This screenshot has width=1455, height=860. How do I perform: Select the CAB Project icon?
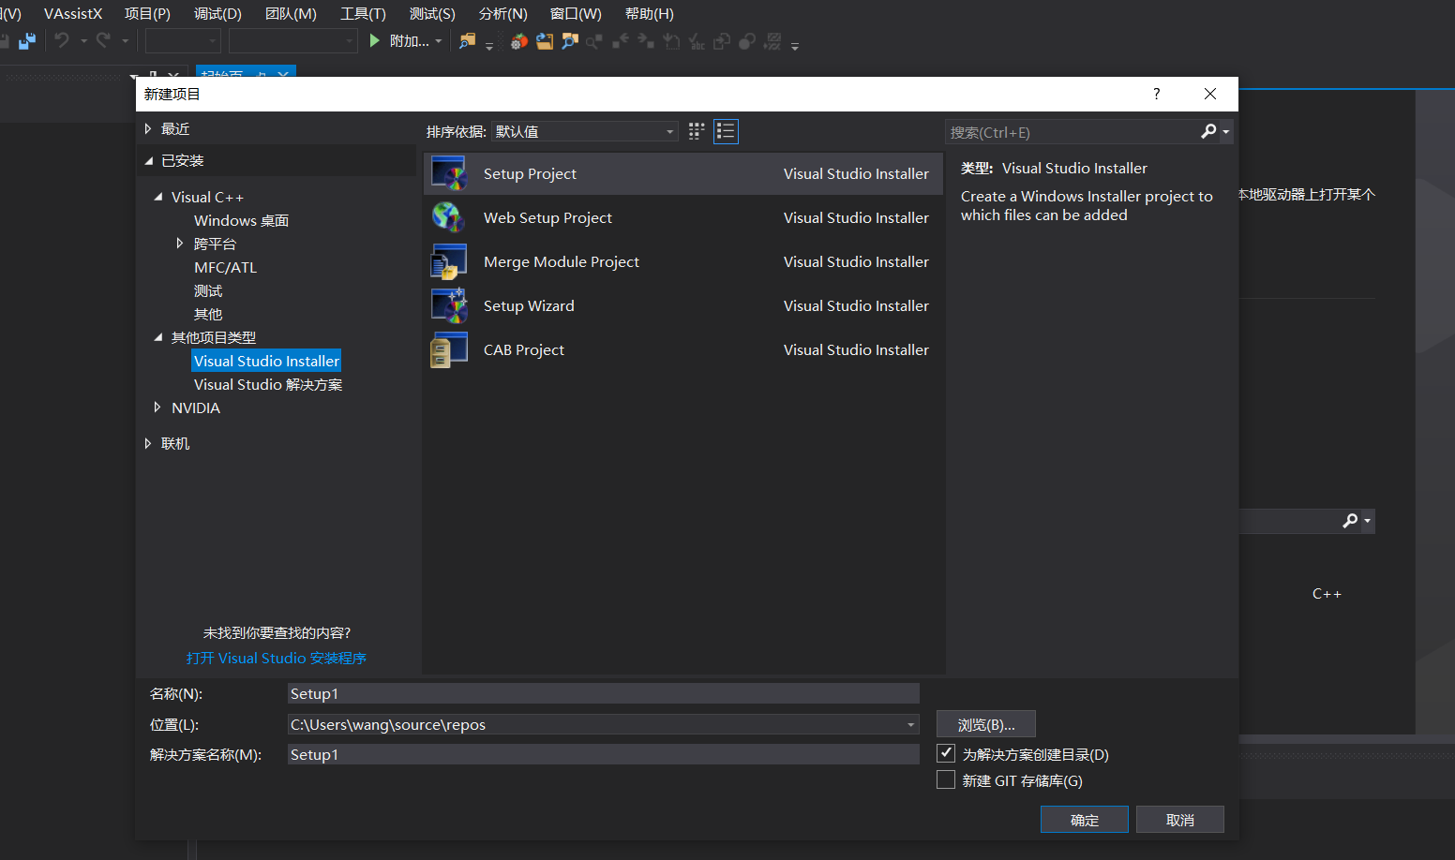click(449, 350)
